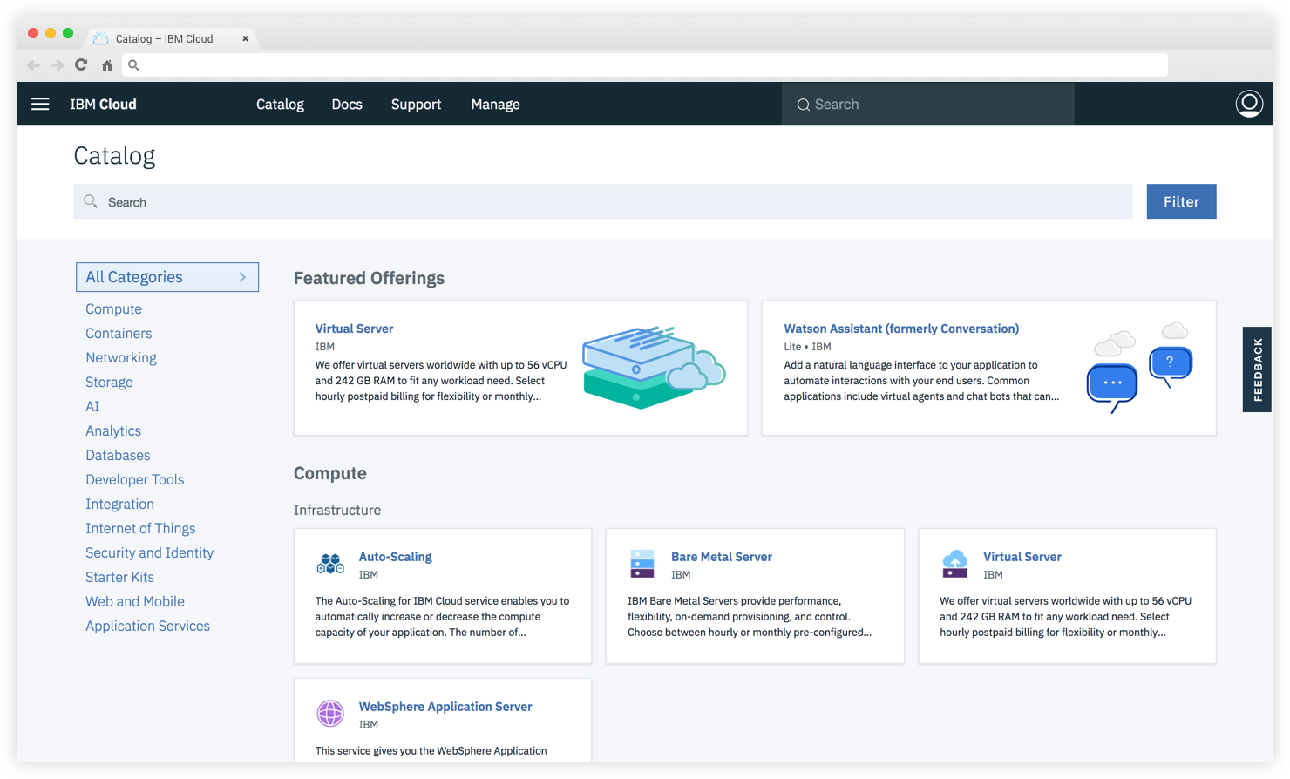This screenshot has width=1290, height=779.
Task: Click the Infrastructure subheading
Action: click(x=337, y=510)
